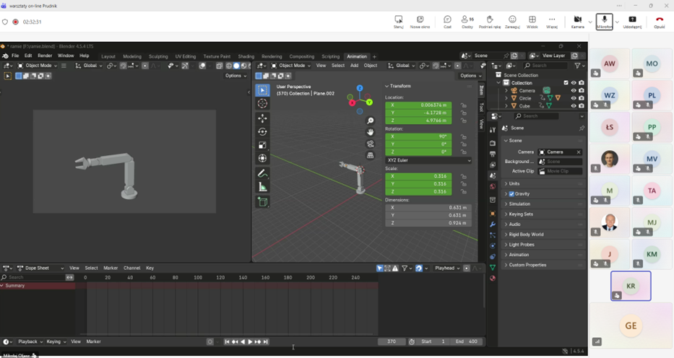Toggle camera view in the viewport
Image resolution: width=674 pixels, height=358 pixels.
click(371, 144)
